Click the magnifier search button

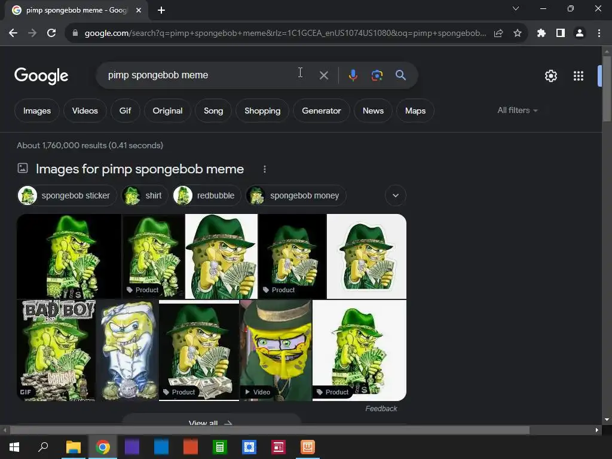(x=400, y=75)
